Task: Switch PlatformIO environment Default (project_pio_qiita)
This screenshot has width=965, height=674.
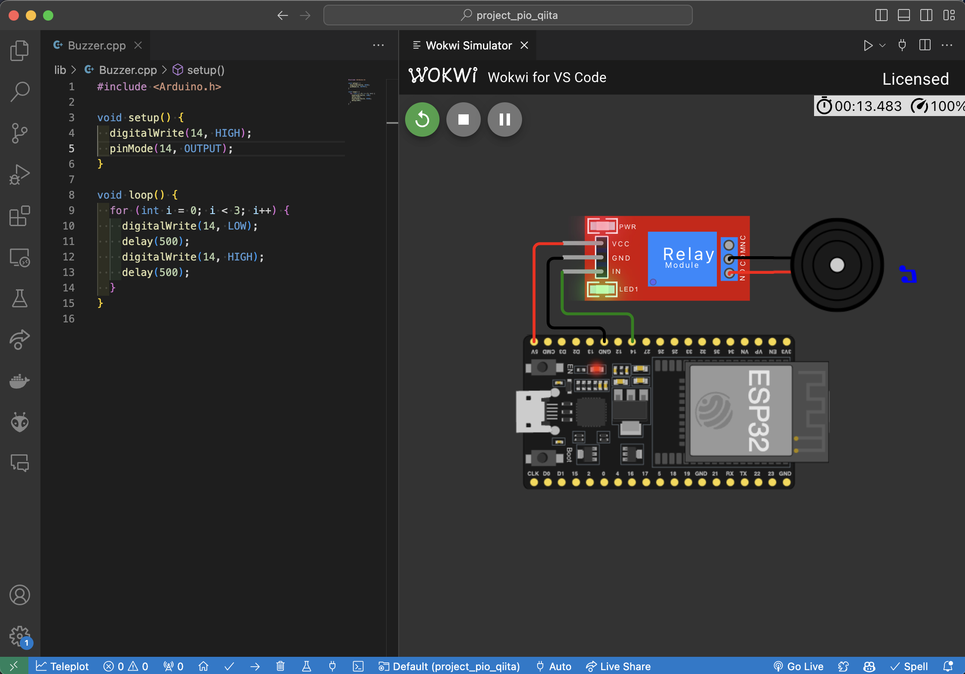Action: [449, 666]
